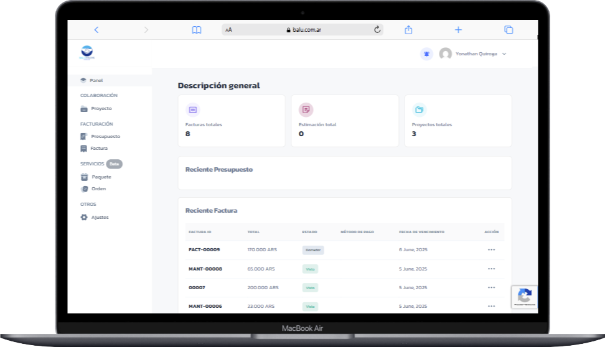
Task: Open action menu for MANT-00008 row
Action: [491, 269]
